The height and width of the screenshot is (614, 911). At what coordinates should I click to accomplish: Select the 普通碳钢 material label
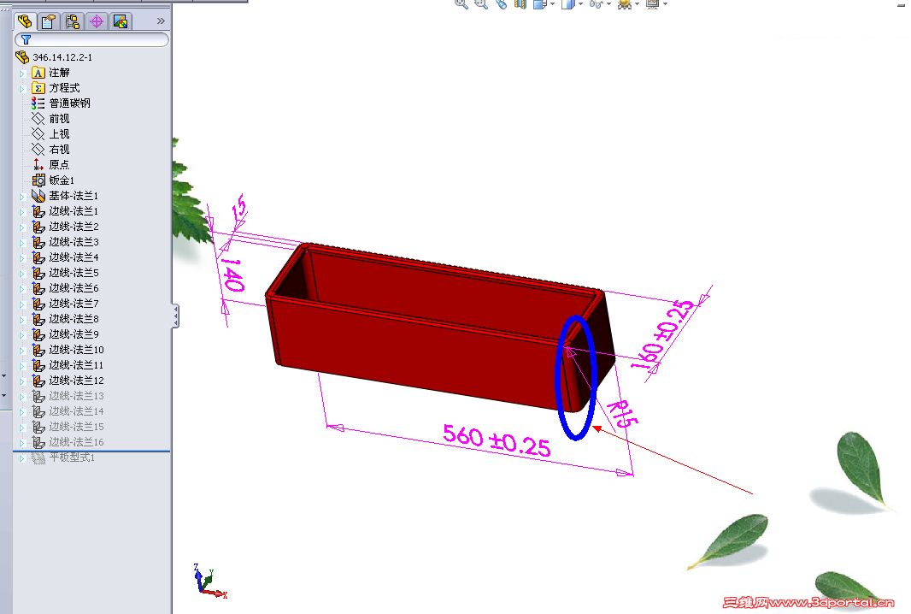pyautogui.click(x=70, y=103)
